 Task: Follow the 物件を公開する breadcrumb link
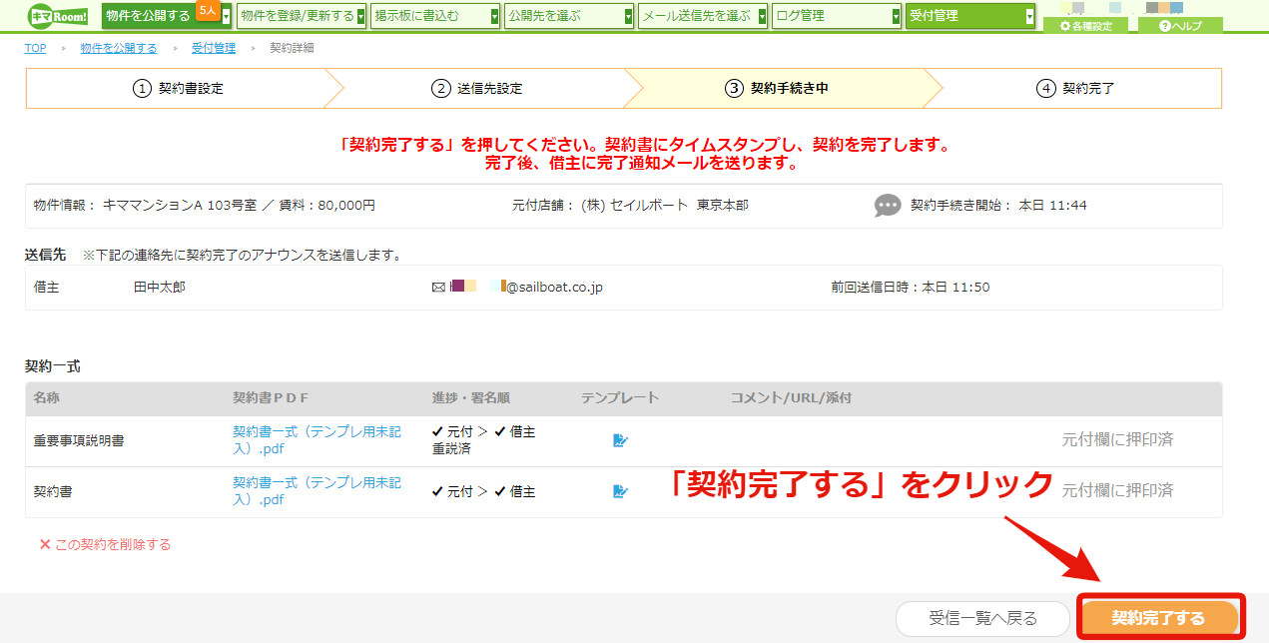pos(119,48)
